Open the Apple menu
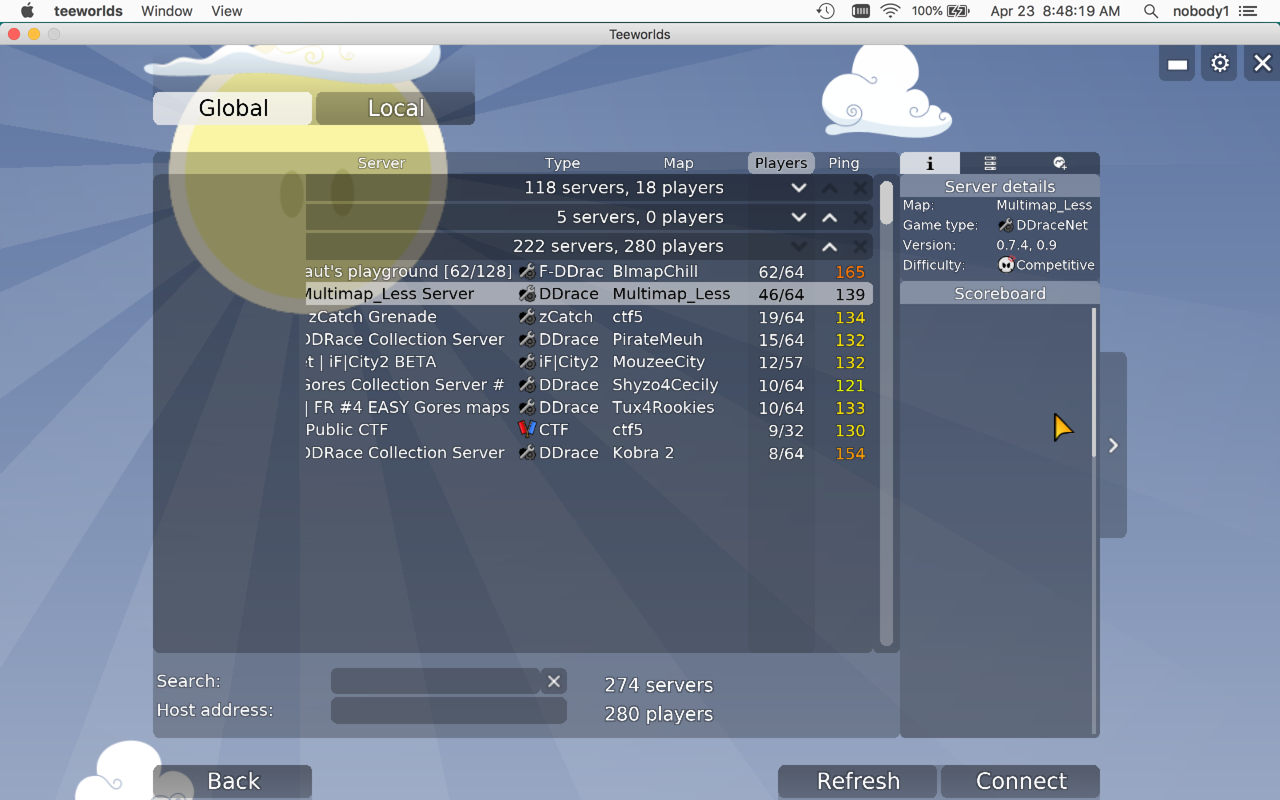This screenshot has width=1280, height=800. point(27,10)
